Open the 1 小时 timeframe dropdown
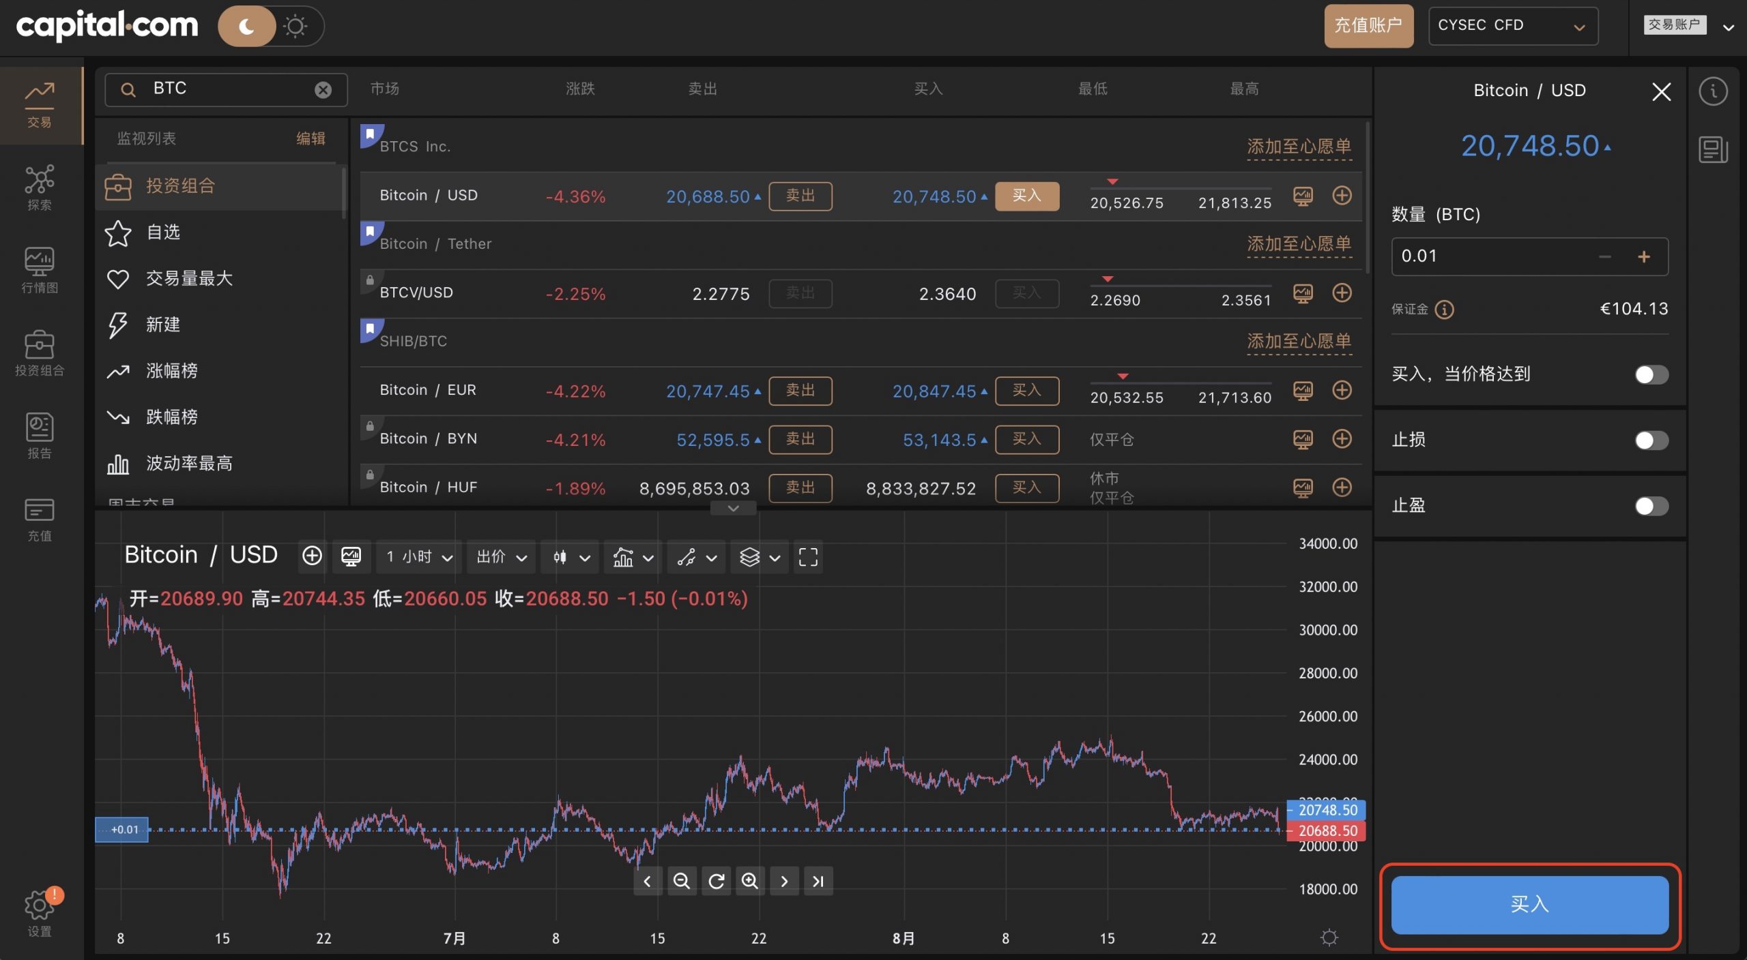The width and height of the screenshot is (1747, 960). tap(419, 557)
